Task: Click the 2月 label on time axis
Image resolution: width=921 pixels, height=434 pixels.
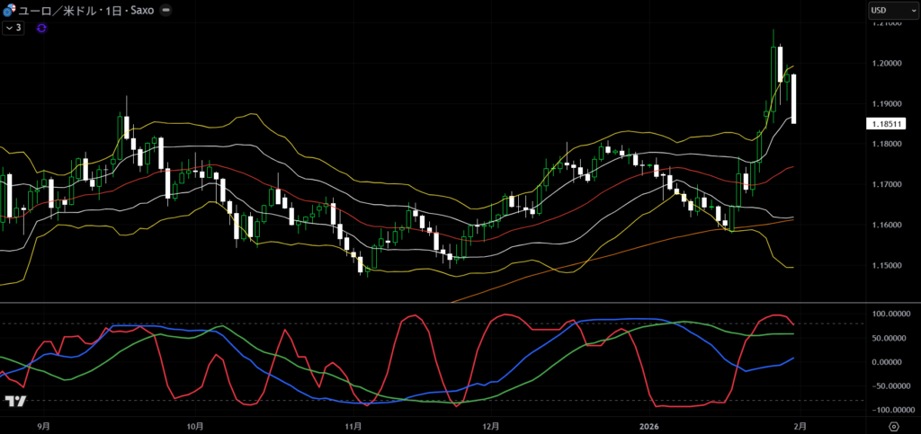Action: pos(800,425)
